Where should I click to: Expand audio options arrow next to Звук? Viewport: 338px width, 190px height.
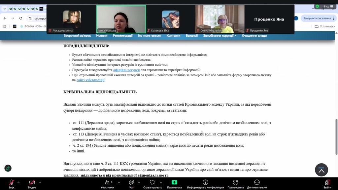point(18,182)
